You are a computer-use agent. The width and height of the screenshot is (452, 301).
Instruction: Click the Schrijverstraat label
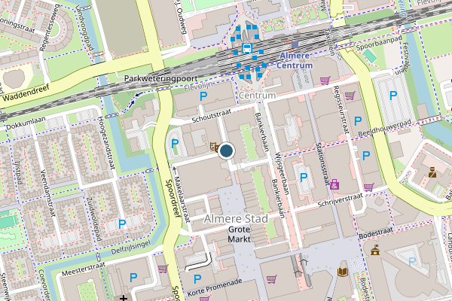pyautogui.click(x=341, y=200)
